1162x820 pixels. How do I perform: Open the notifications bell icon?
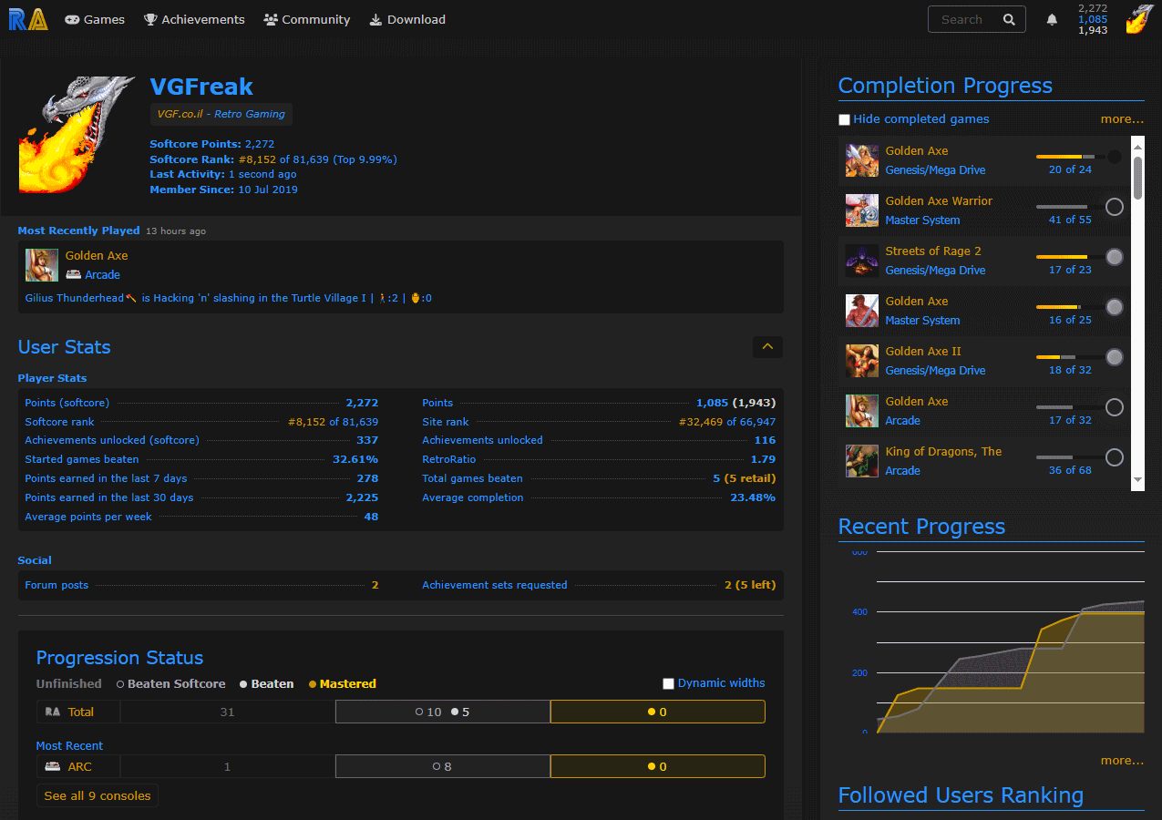1052,20
